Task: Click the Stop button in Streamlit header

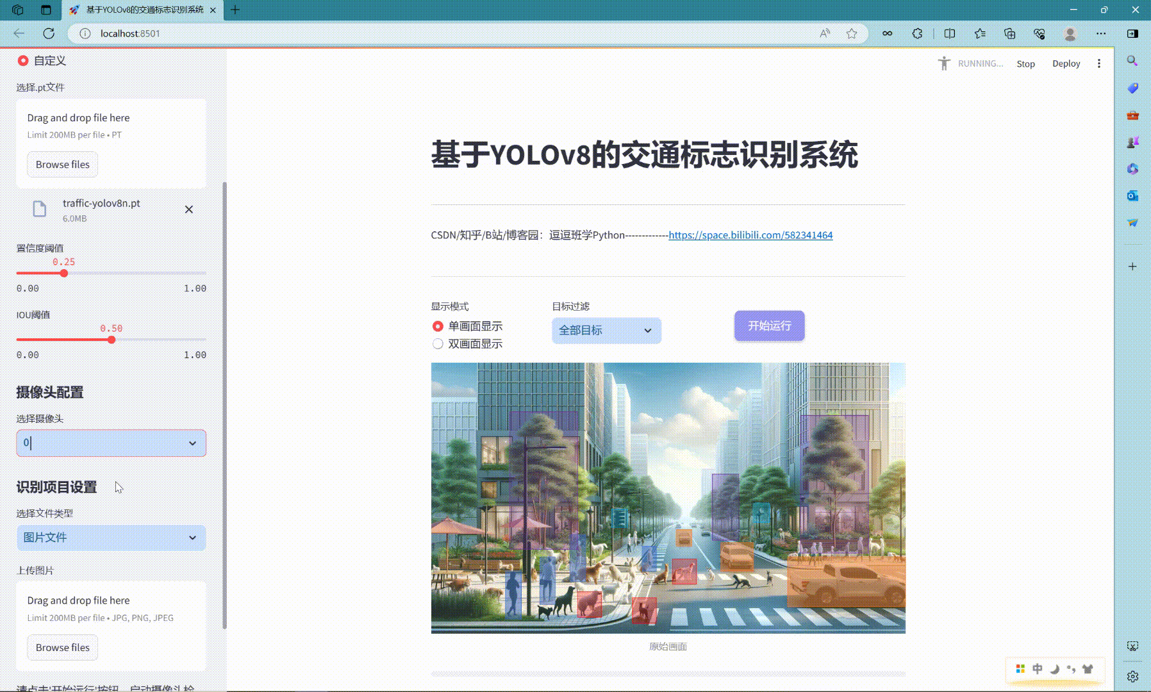Action: tap(1025, 64)
